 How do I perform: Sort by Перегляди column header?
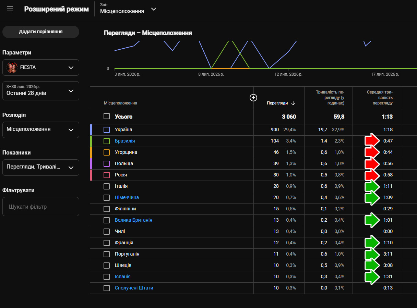click(x=277, y=103)
